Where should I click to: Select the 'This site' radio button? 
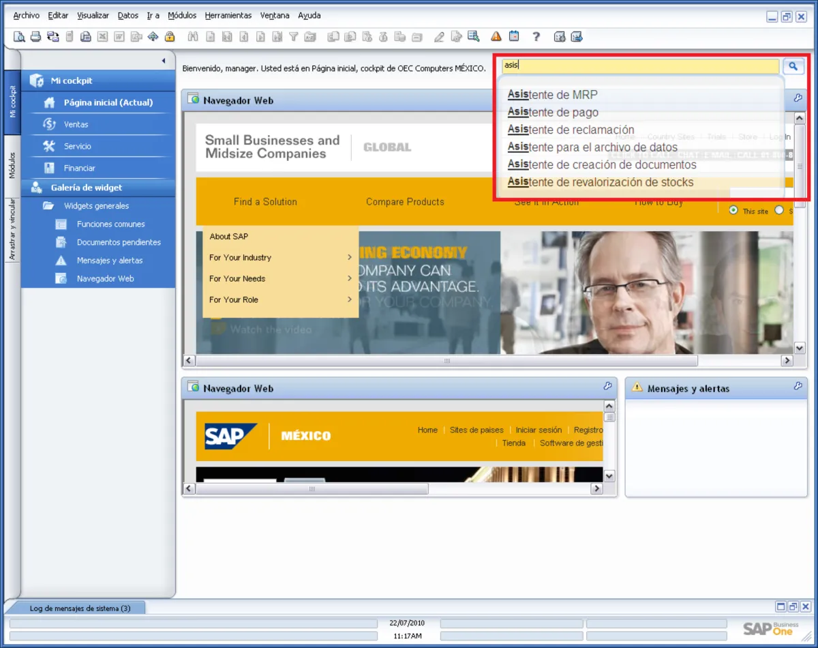733,210
